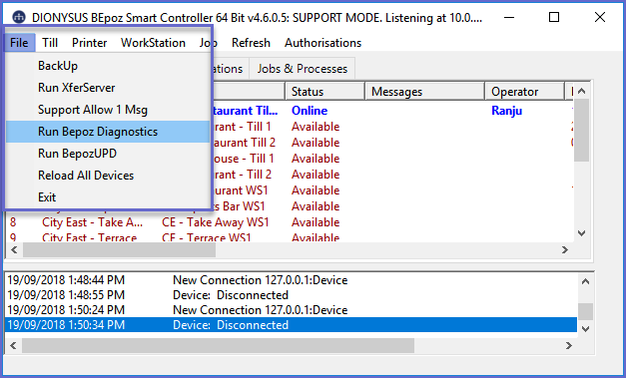626x378 pixels.
Task: Minimize the Smart Controller window
Action: click(x=509, y=17)
